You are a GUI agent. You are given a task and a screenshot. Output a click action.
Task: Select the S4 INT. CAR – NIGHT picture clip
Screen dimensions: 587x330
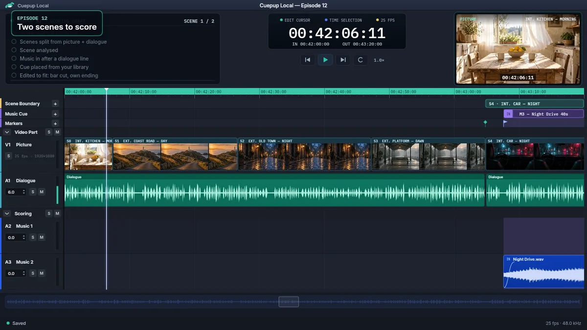[x=535, y=154]
